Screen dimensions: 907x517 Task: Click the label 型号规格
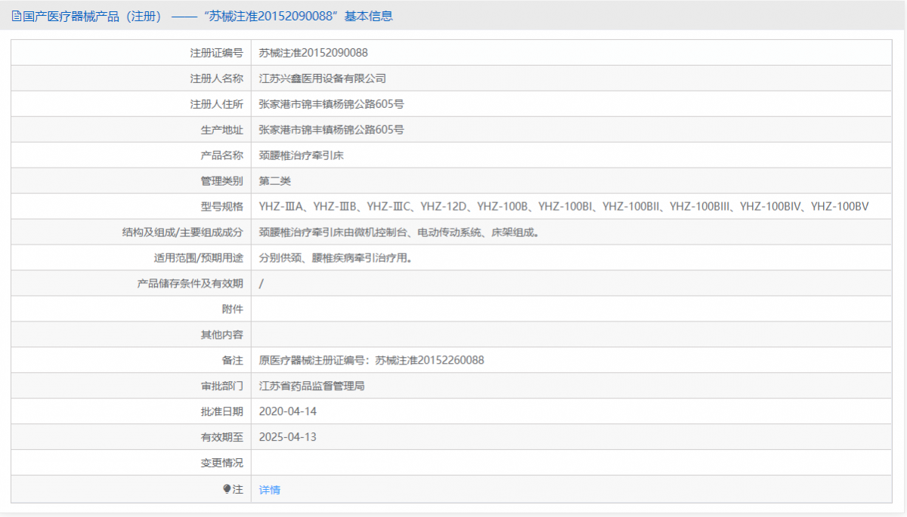(x=222, y=207)
